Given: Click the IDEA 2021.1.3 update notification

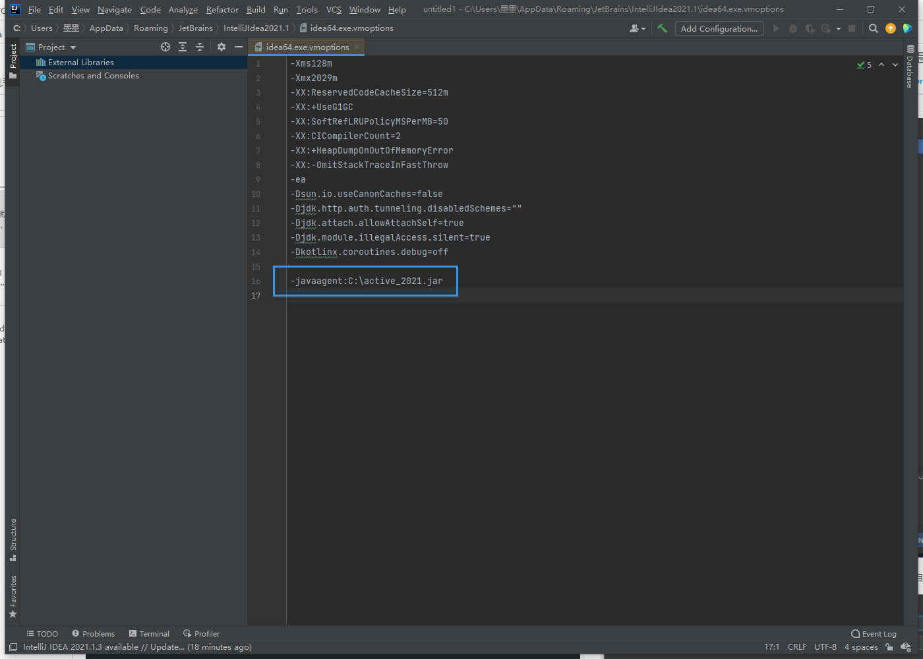Looking at the screenshot, I should click(137, 647).
